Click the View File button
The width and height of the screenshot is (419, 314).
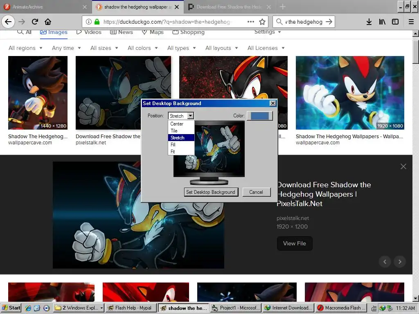click(295, 244)
